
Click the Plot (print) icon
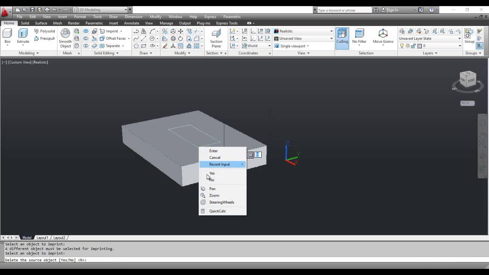[x=47, y=10]
